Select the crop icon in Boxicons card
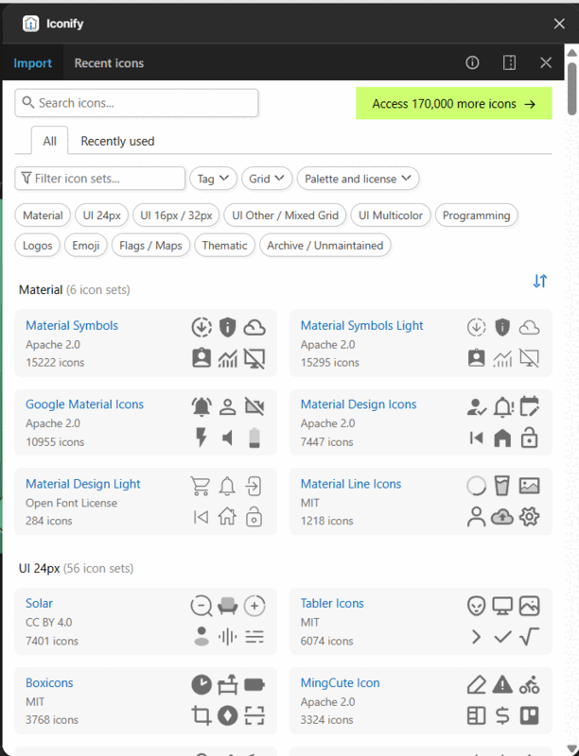 pos(202,715)
